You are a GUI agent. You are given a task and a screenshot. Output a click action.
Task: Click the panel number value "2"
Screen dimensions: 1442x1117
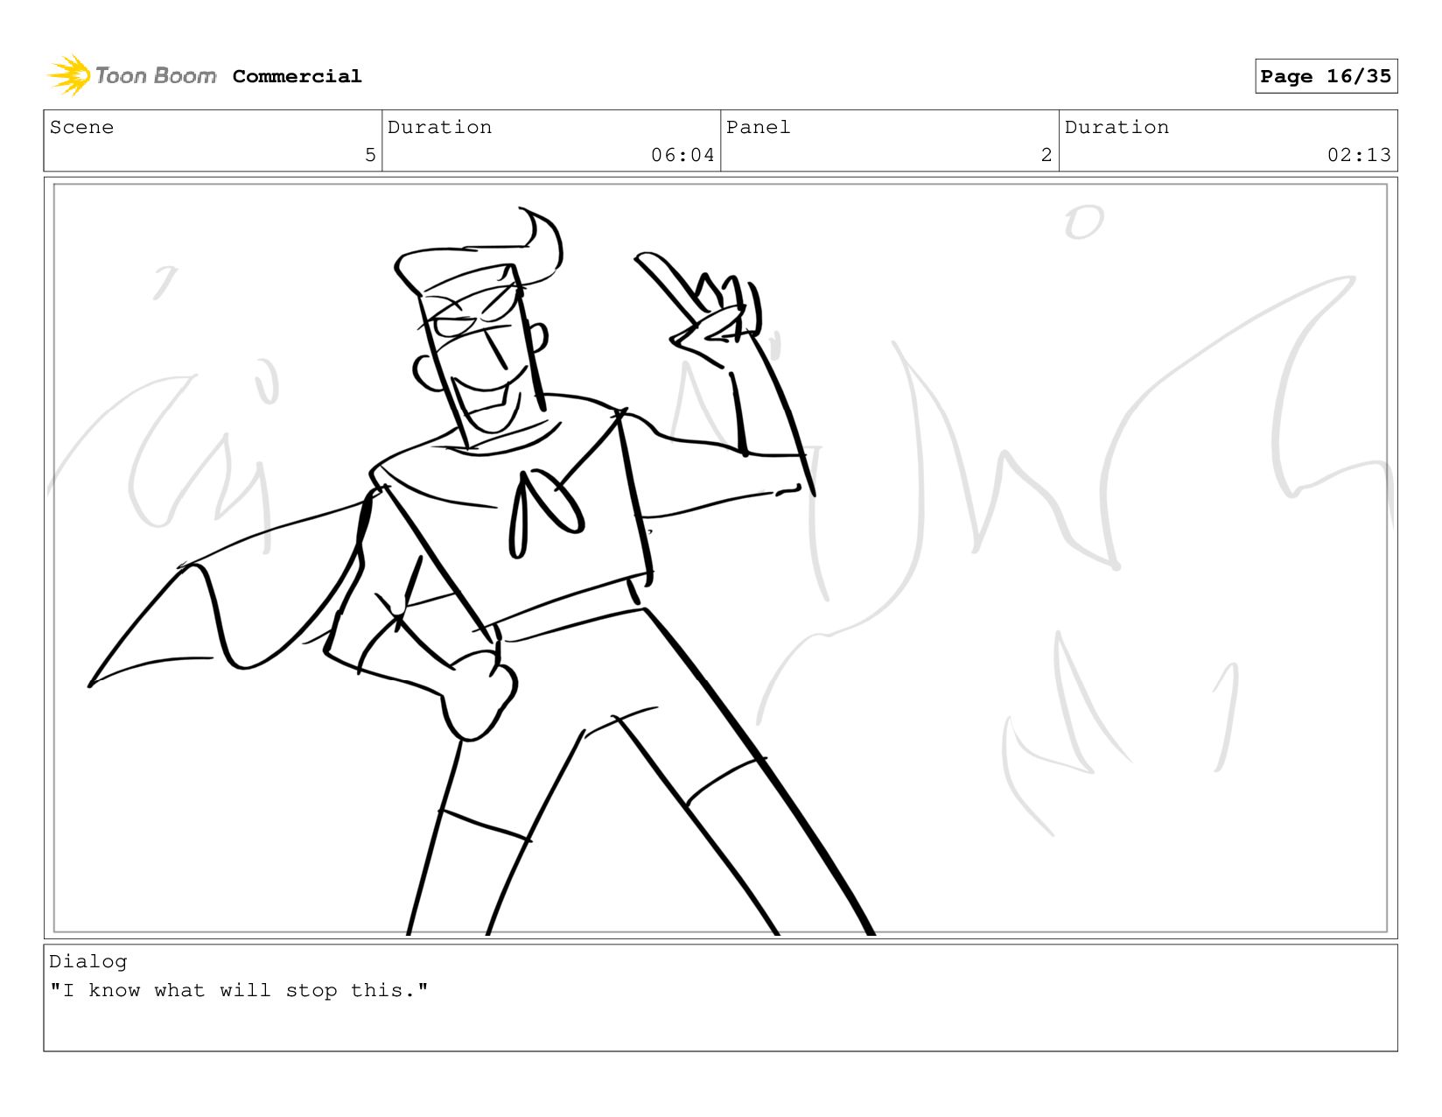1046,155
